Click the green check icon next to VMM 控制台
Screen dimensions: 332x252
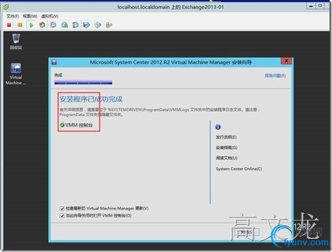pos(62,125)
